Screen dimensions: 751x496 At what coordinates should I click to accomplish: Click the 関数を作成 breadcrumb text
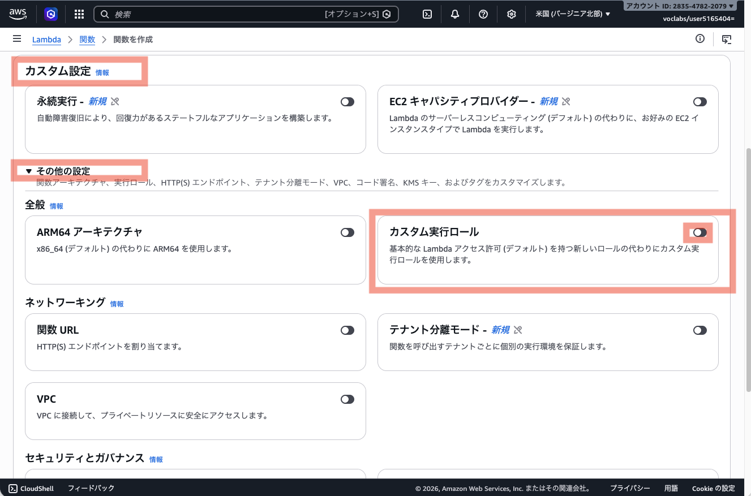pos(133,40)
